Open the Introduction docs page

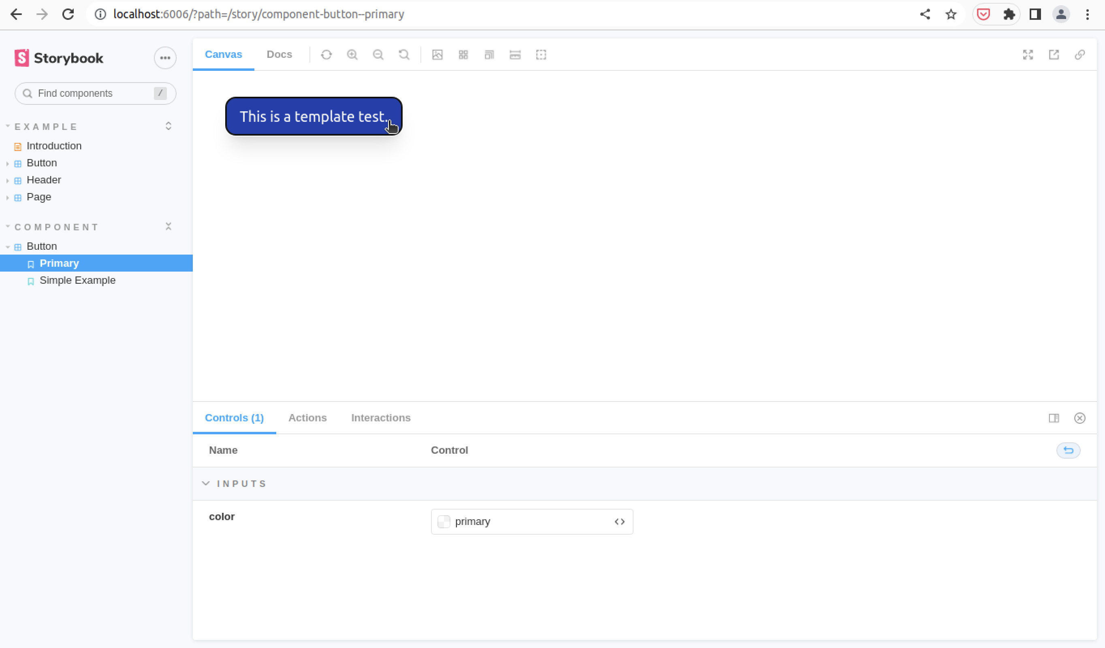(x=54, y=146)
